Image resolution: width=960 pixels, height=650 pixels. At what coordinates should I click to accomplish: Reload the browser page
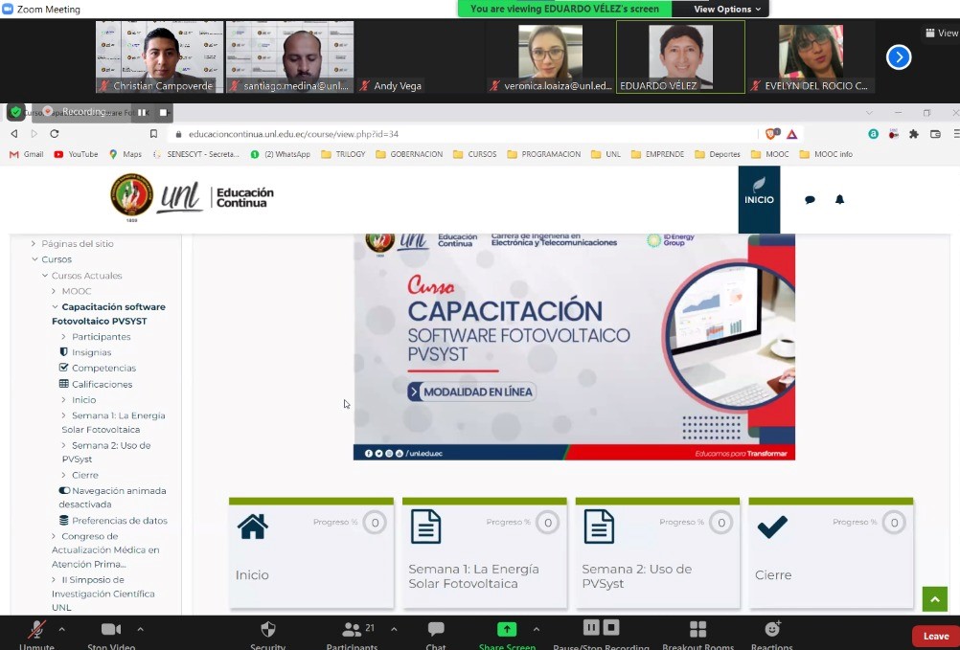(55, 134)
